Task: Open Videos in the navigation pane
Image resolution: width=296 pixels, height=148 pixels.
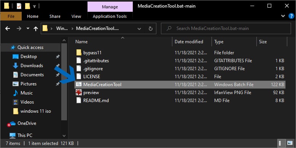Action: click(x=27, y=102)
